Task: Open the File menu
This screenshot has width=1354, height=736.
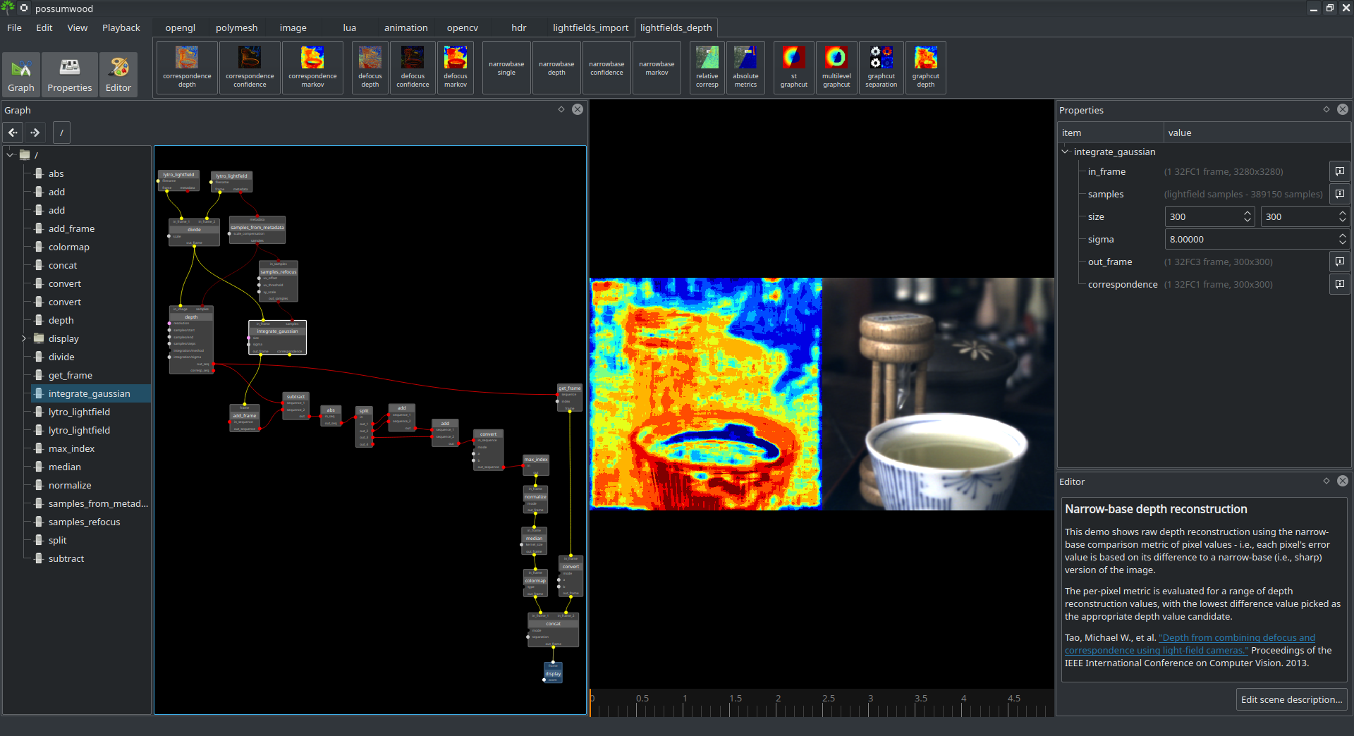Action: point(14,27)
